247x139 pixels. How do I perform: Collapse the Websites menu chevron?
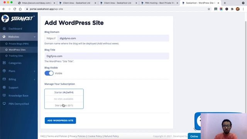[35, 37]
